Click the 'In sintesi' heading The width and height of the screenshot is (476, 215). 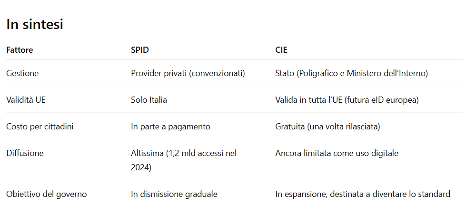coord(35,24)
